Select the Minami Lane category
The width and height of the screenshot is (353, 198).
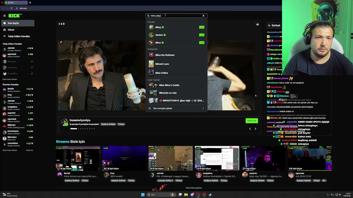(176, 64)
